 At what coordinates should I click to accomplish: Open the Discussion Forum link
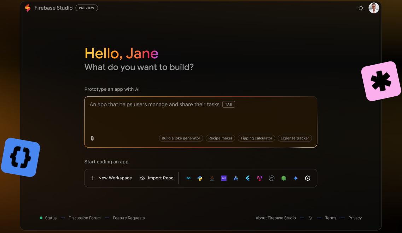[85, 218]
